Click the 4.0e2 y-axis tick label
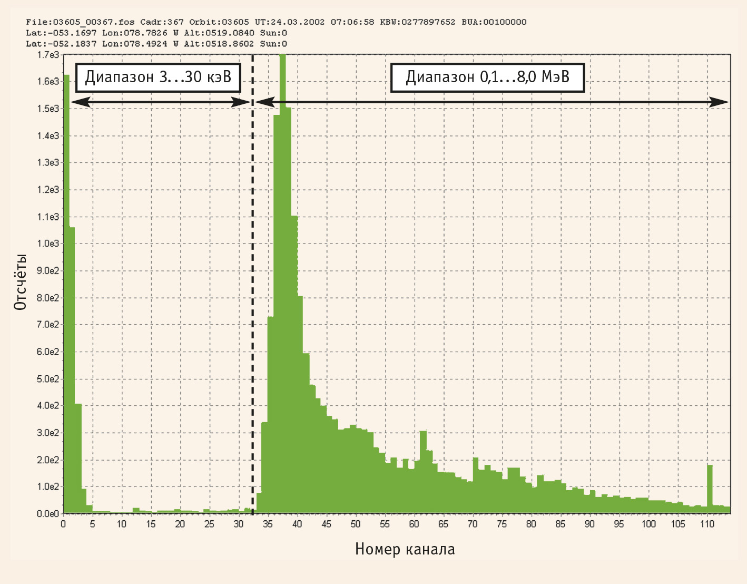This screenshot has height=584, width=747. tap(48, 406)
